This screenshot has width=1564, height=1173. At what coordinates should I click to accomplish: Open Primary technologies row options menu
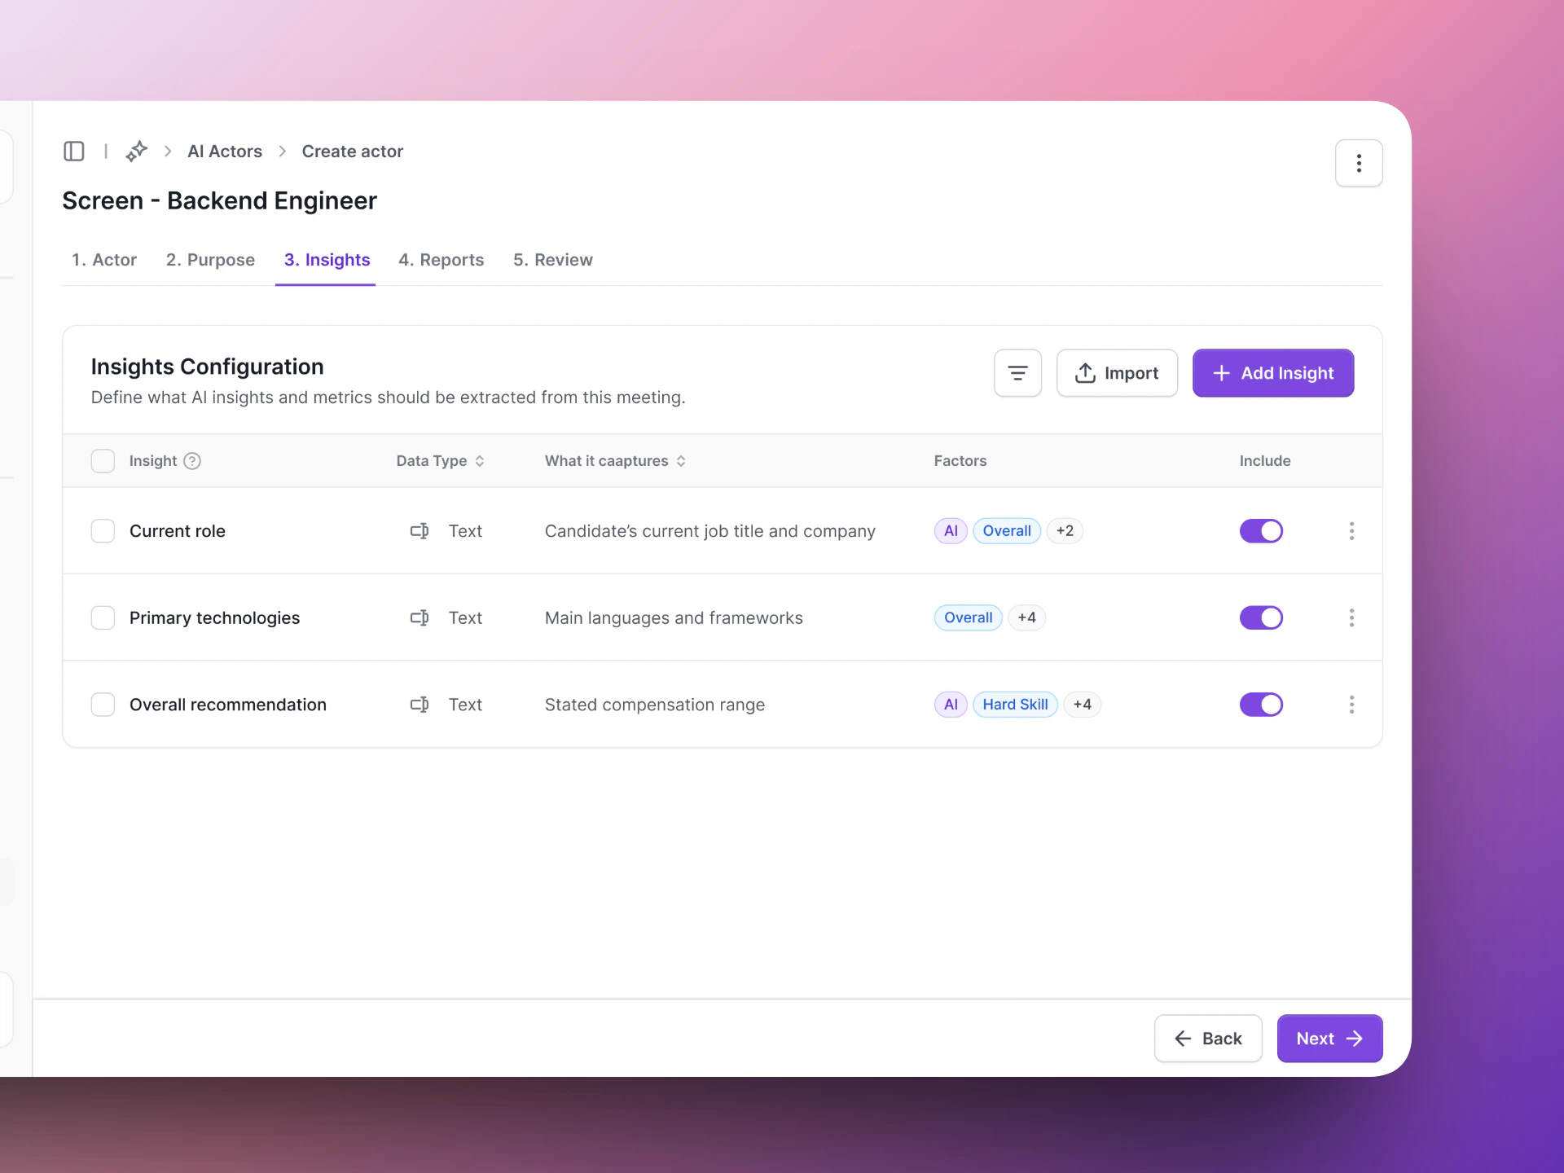[1351, 617]
